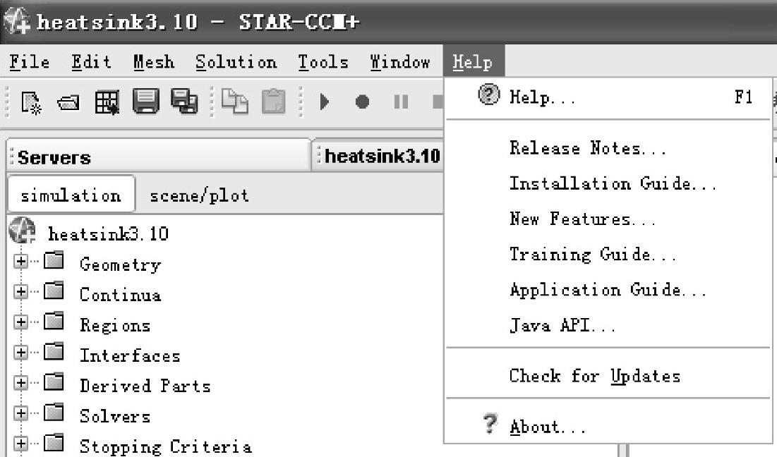Select Continua tree label

(121, 295)
